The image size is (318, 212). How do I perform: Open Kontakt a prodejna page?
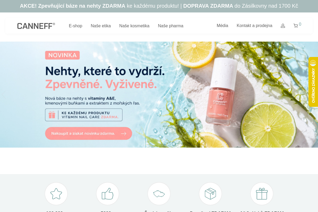254,25
